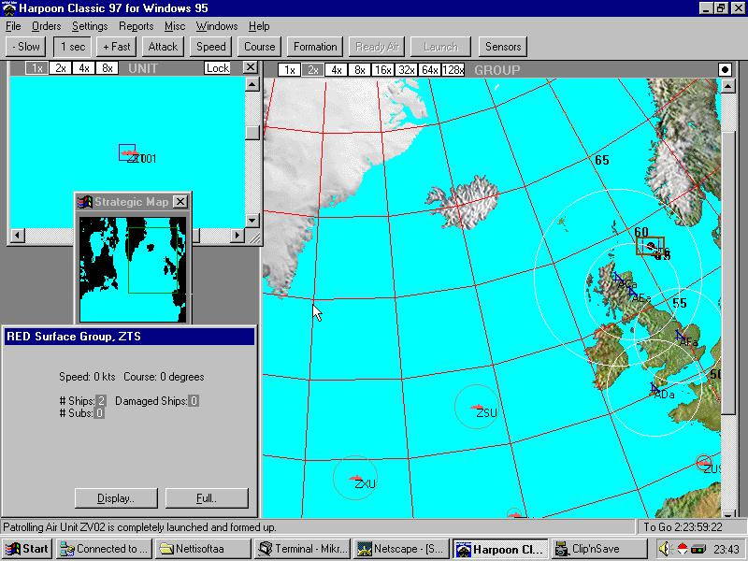Image resolution: width=748 pixels, height=561 pixels.
Task: Select the ship group icon in Unit window
Action: click(130, 153)
